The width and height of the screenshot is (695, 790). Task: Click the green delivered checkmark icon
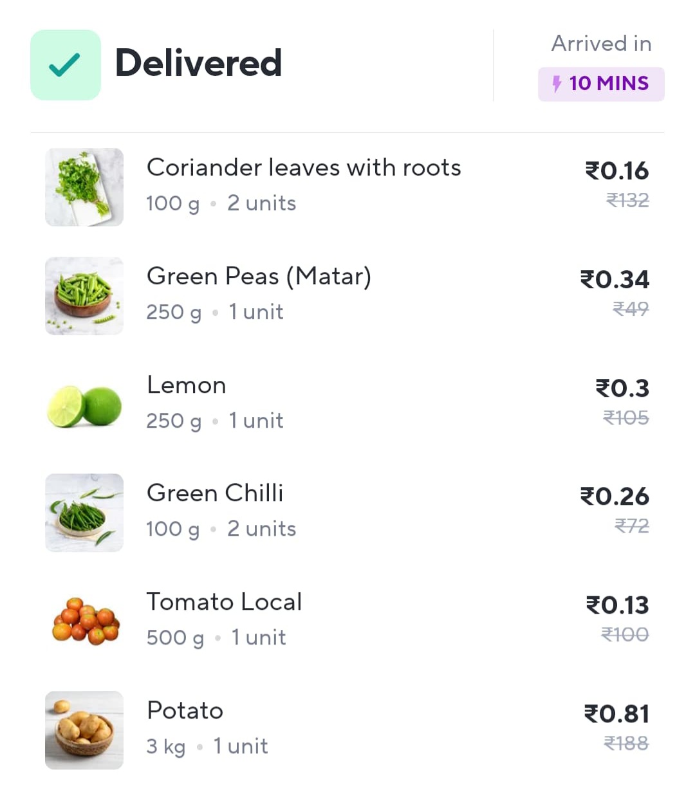point(65,65)
